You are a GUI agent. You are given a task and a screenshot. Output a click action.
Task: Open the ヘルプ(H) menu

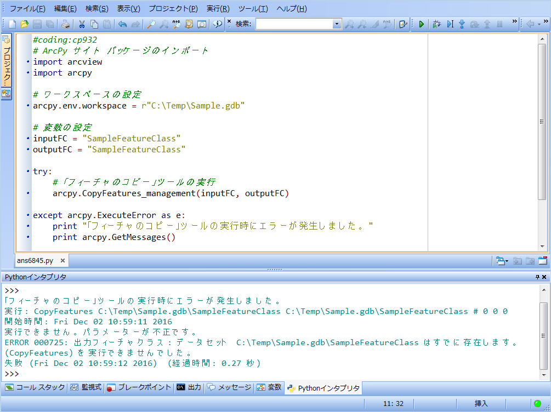pyautogui.click(x=292, y=9)
